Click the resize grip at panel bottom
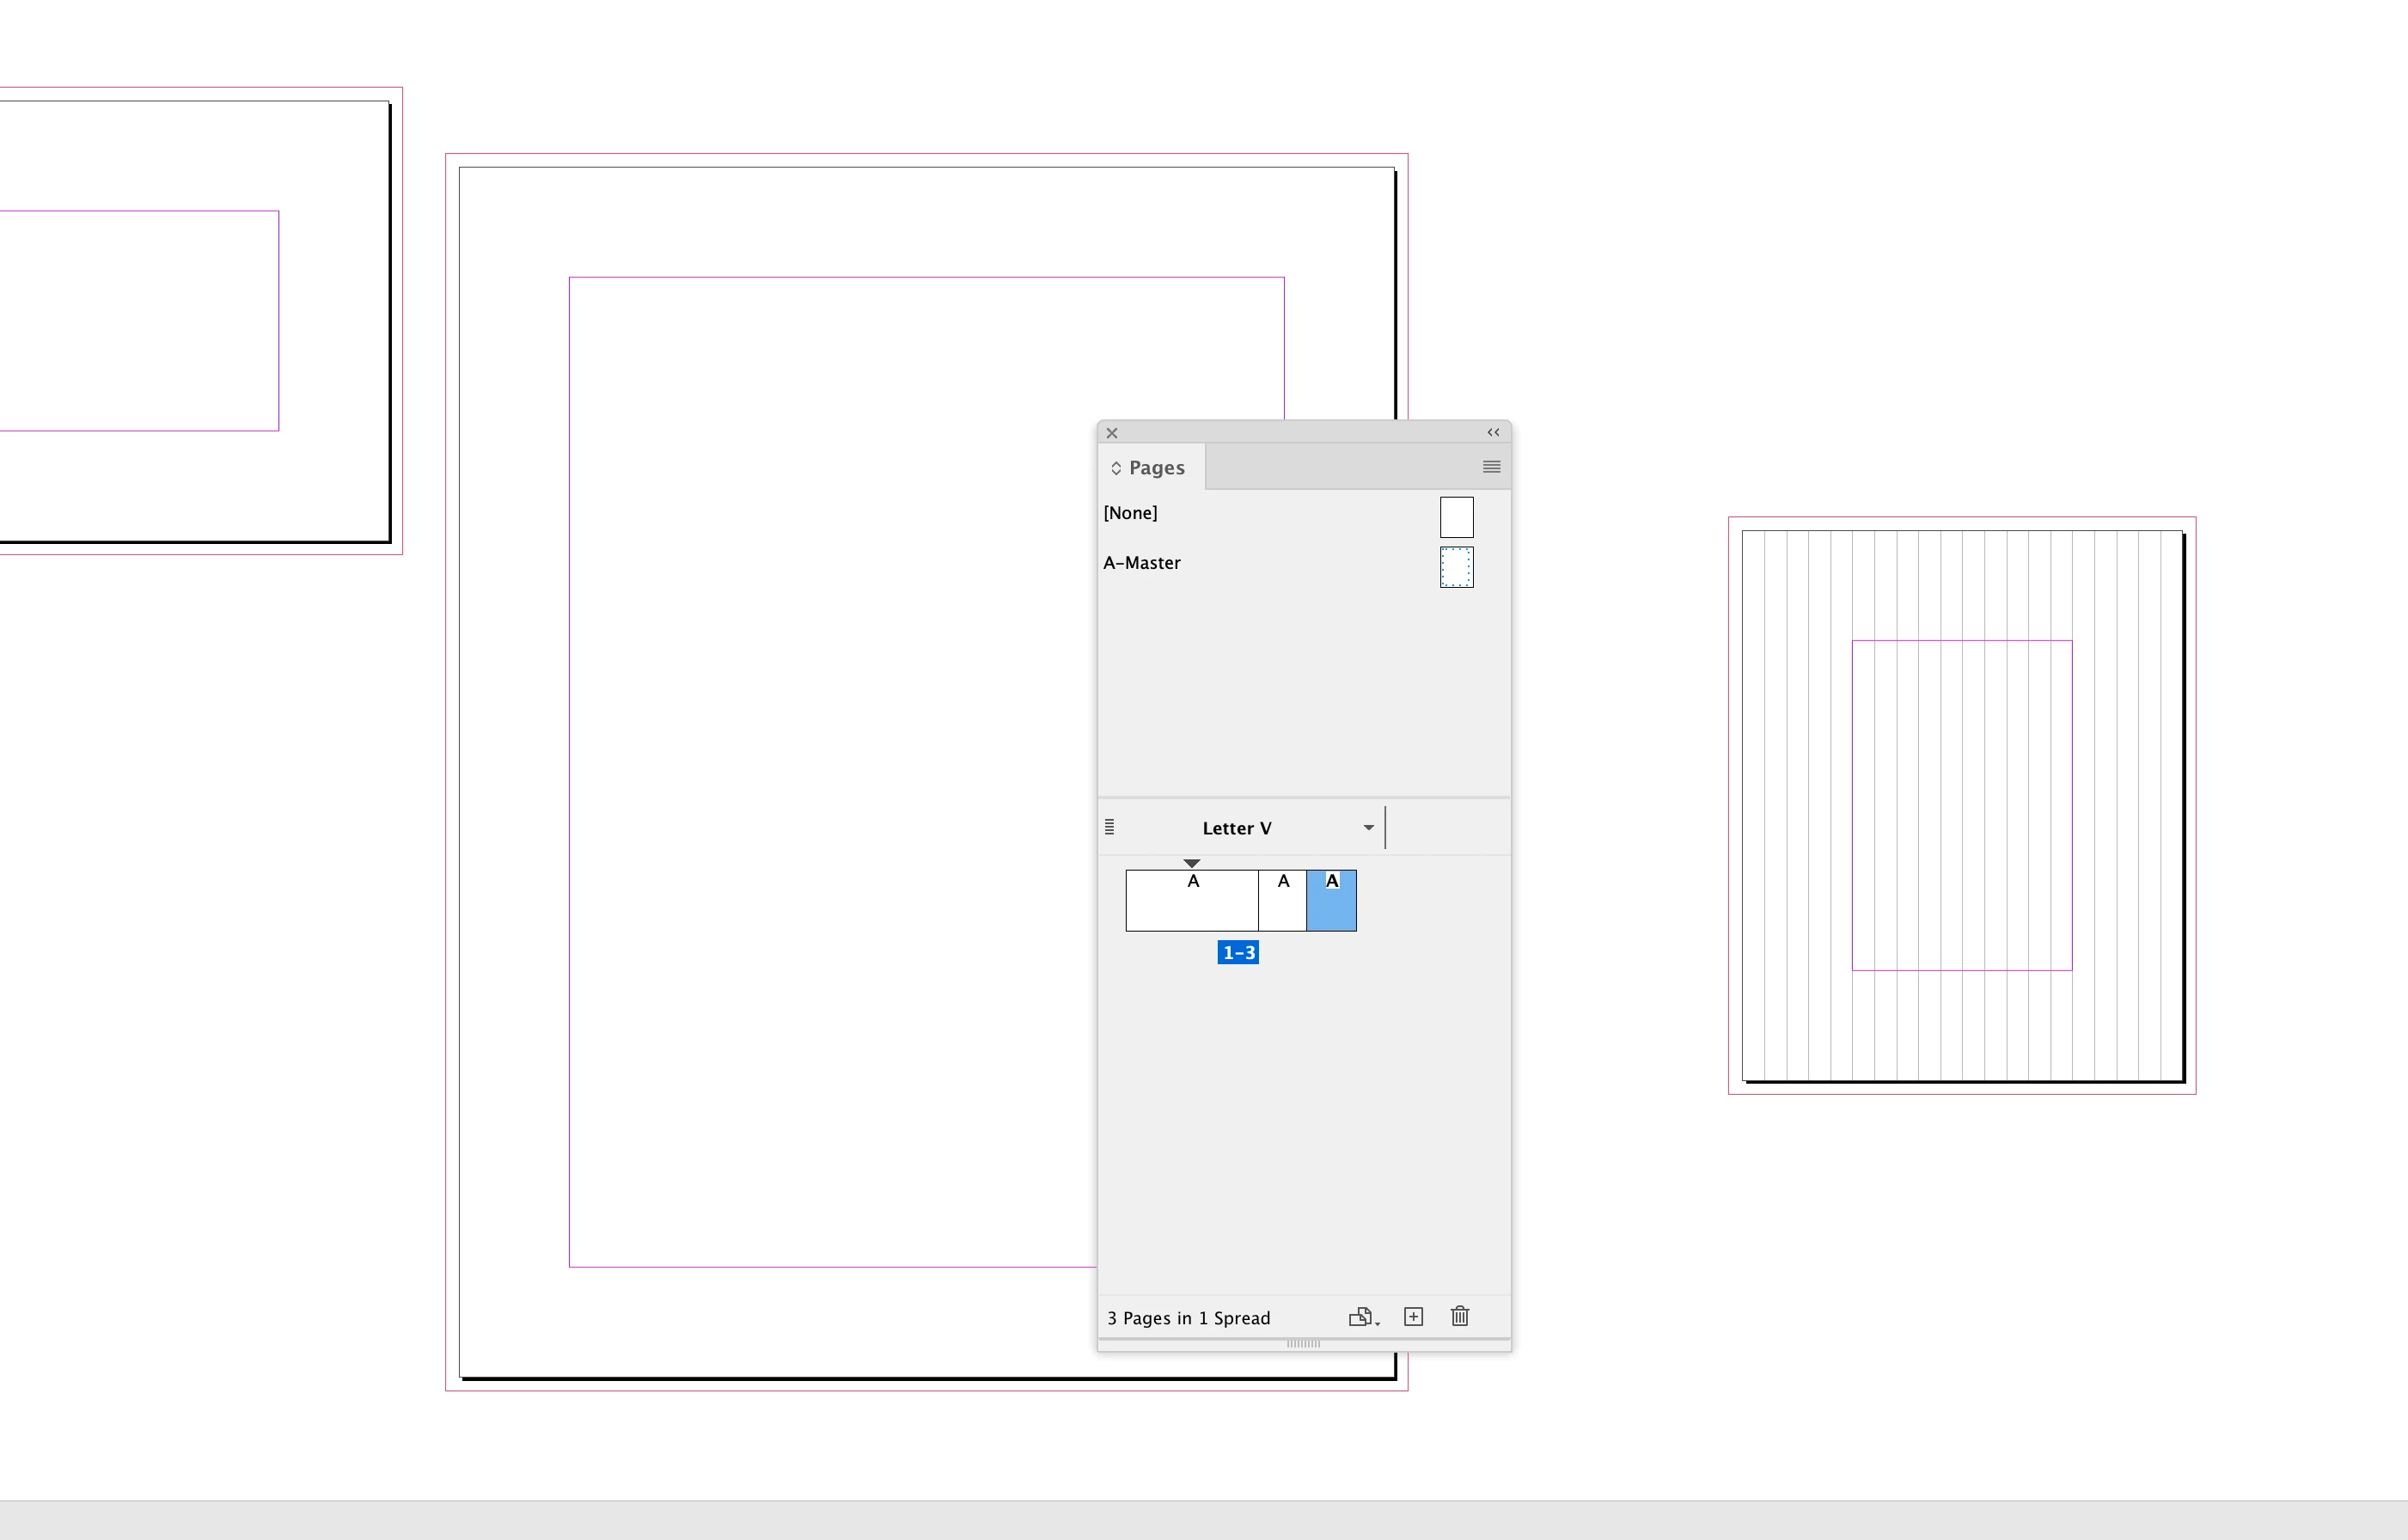The image size is (2408, 1540). pos(1303,1344)
